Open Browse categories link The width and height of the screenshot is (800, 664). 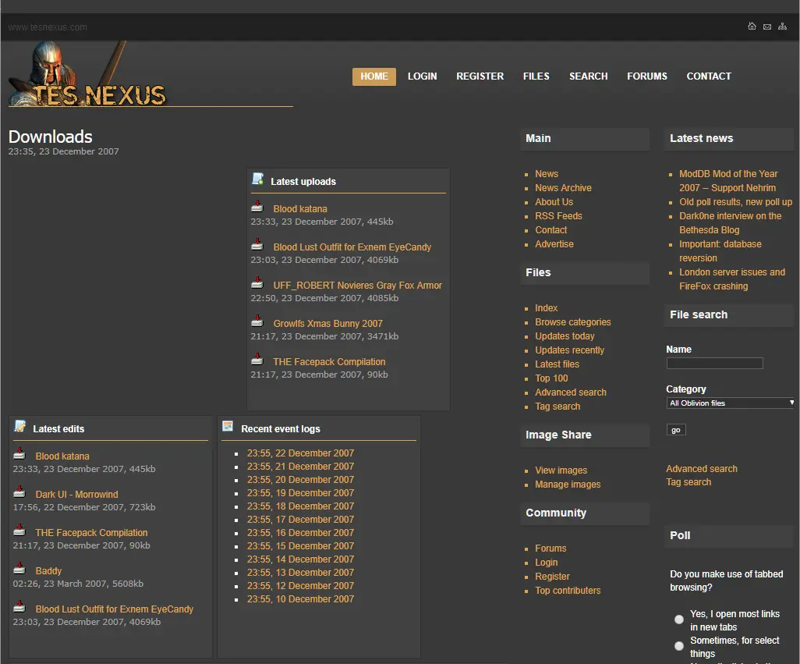click(x=573, y=322)
